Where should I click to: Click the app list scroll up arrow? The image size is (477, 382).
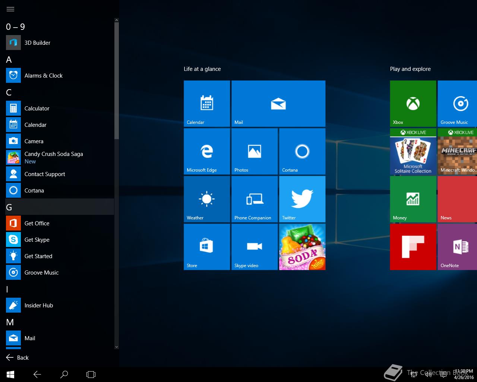(x=117, y=20)
